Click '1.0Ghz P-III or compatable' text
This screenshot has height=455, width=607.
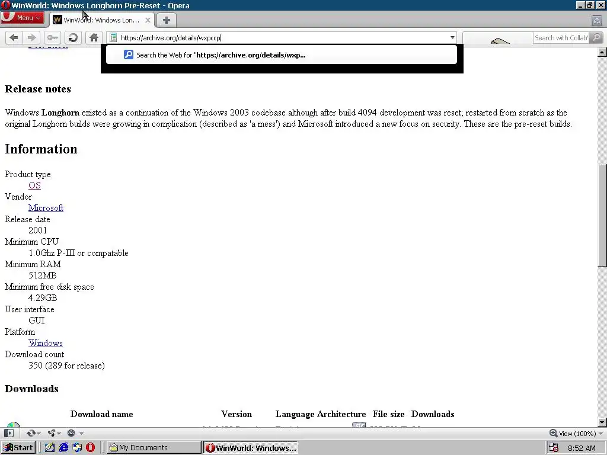pyautogui.click(x=78, y=253)
